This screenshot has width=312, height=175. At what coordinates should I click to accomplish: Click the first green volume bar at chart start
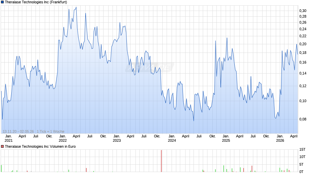(1, 168)
